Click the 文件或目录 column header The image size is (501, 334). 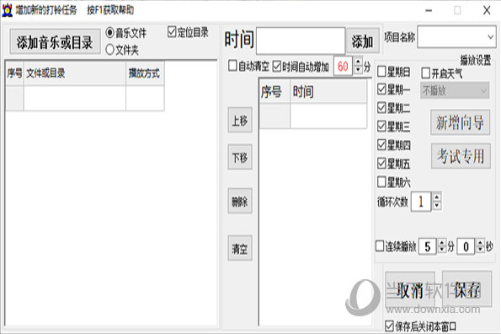pyautogui.click(x=75, y=73)
